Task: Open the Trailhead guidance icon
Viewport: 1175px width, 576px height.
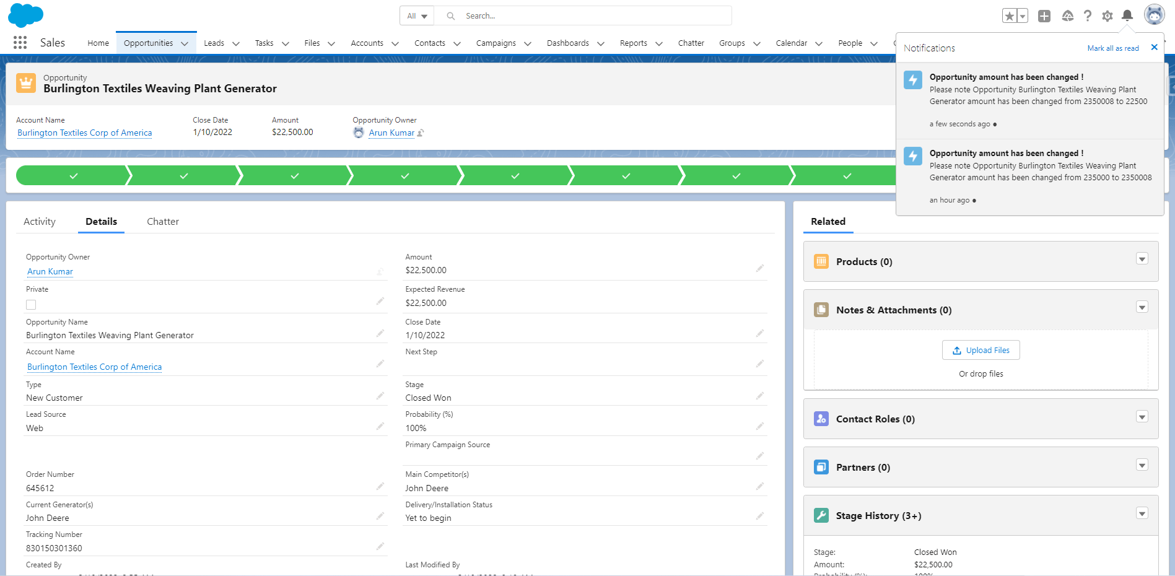Action: click(1068, 16)
